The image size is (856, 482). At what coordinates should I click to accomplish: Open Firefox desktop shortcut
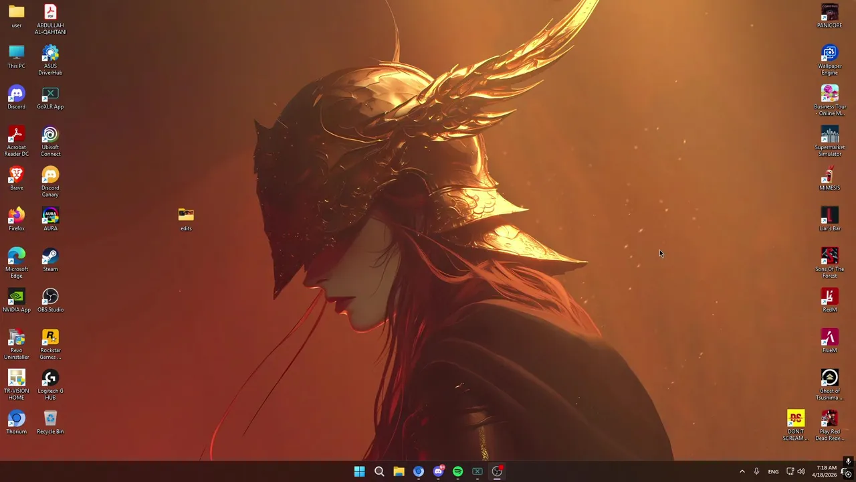point(17,220)
